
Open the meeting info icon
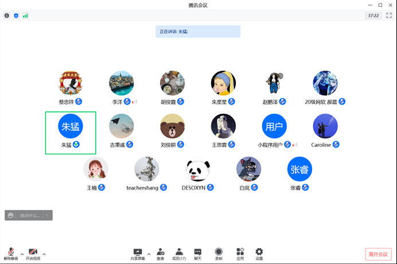7,15
